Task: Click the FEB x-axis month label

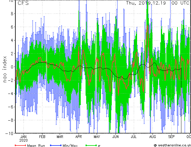Action: click(x=42, y=137)
